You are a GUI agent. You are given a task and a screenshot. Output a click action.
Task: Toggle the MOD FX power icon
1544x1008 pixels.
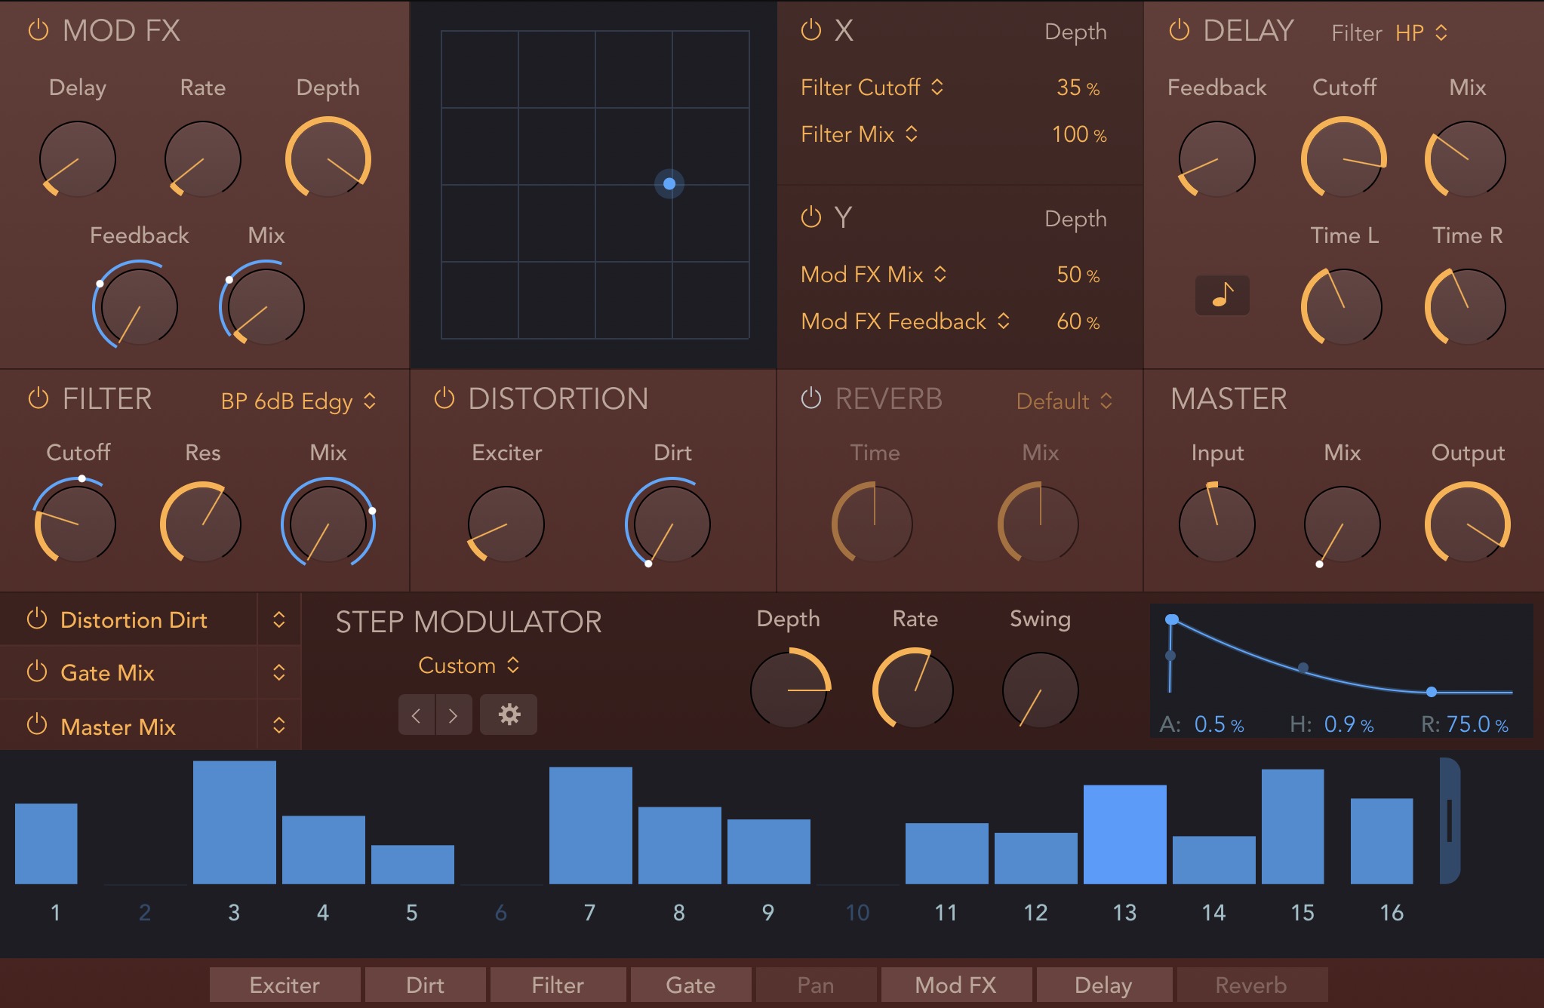(38, 31)
